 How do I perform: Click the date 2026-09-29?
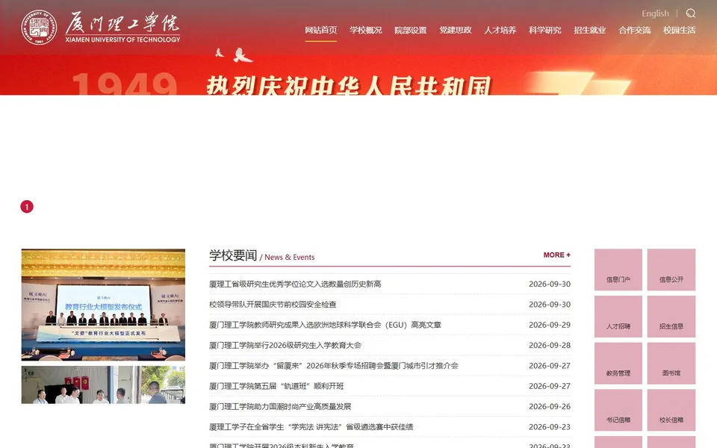[550, 325]
